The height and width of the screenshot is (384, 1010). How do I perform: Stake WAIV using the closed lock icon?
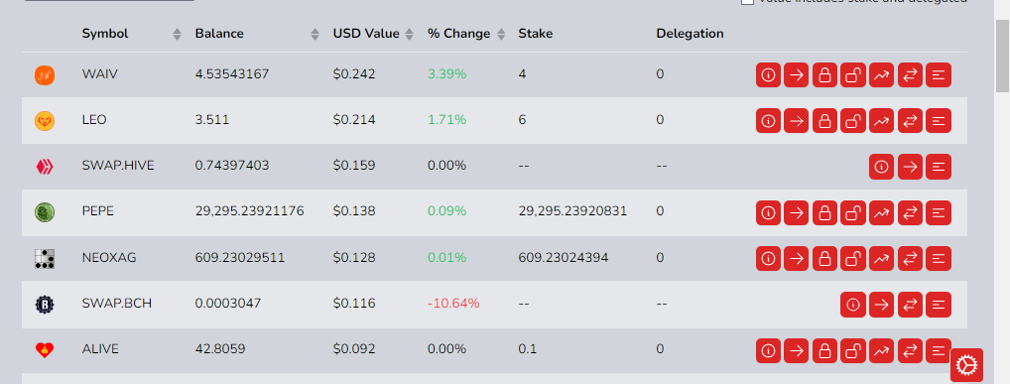coord(824,74)
